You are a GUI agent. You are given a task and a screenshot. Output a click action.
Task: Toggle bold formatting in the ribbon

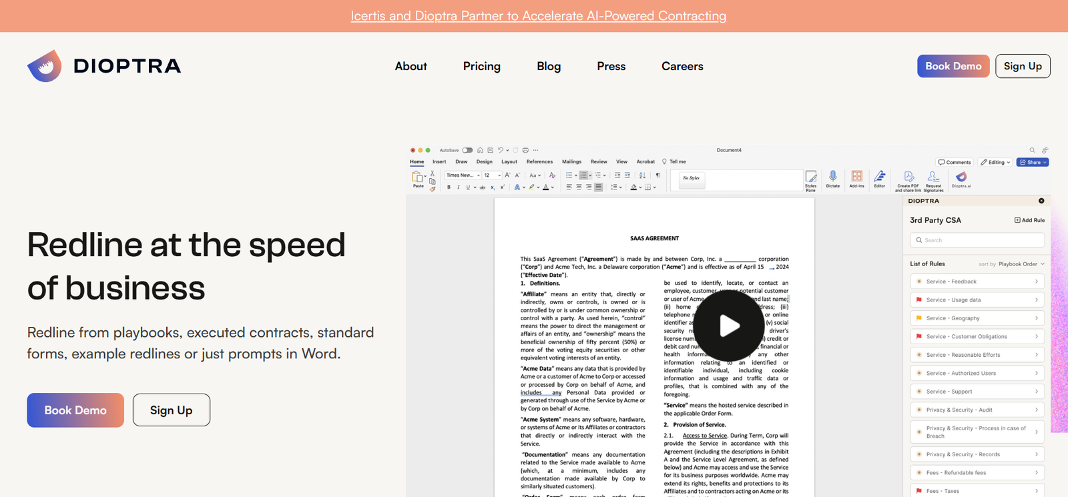click(449, 187)
